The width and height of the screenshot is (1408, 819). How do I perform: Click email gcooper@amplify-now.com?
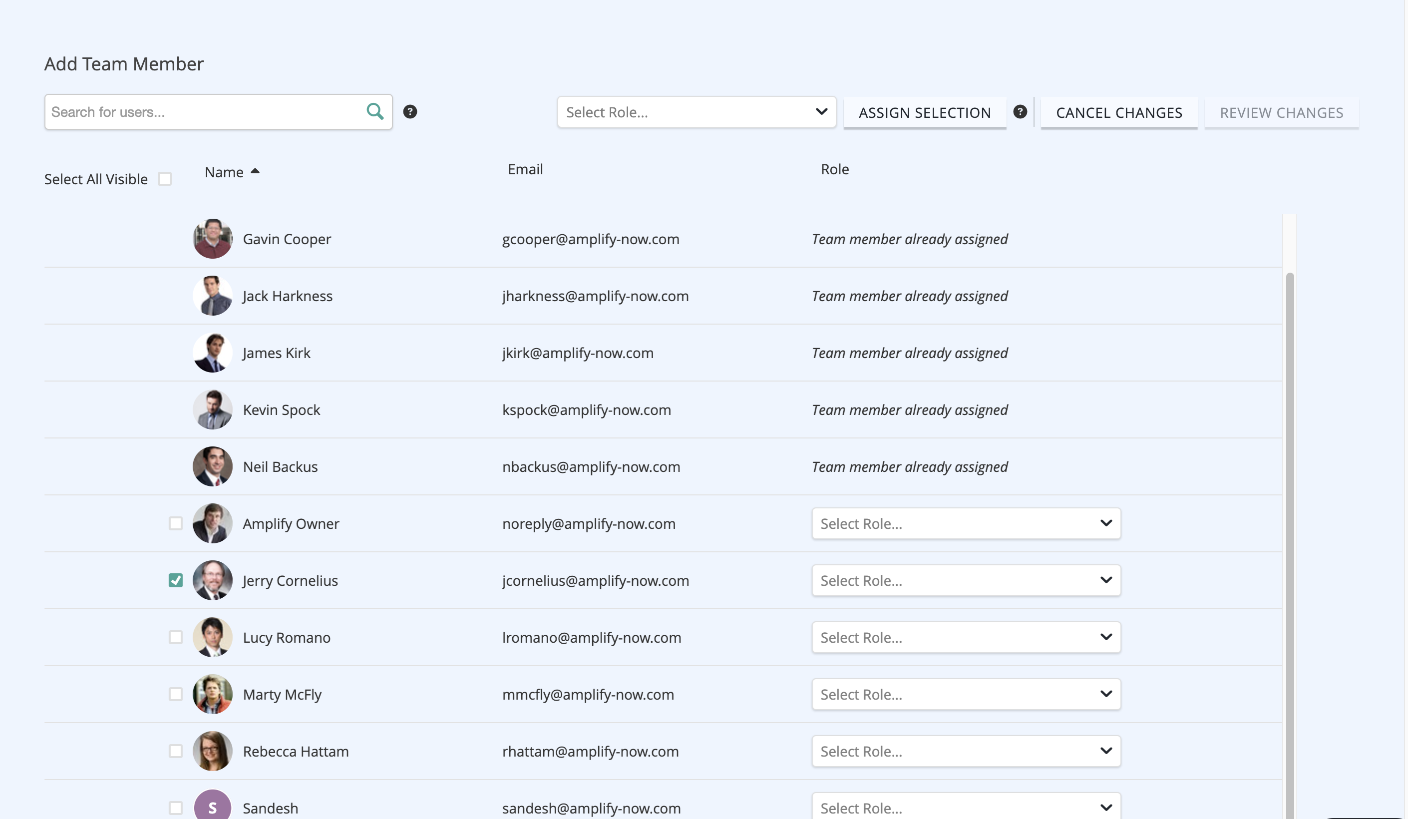591,239
